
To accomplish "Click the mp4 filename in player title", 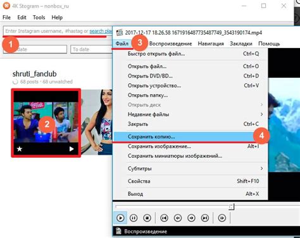I will coord(194,33).
